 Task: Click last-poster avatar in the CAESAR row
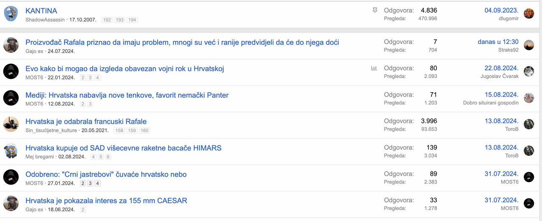529,203
